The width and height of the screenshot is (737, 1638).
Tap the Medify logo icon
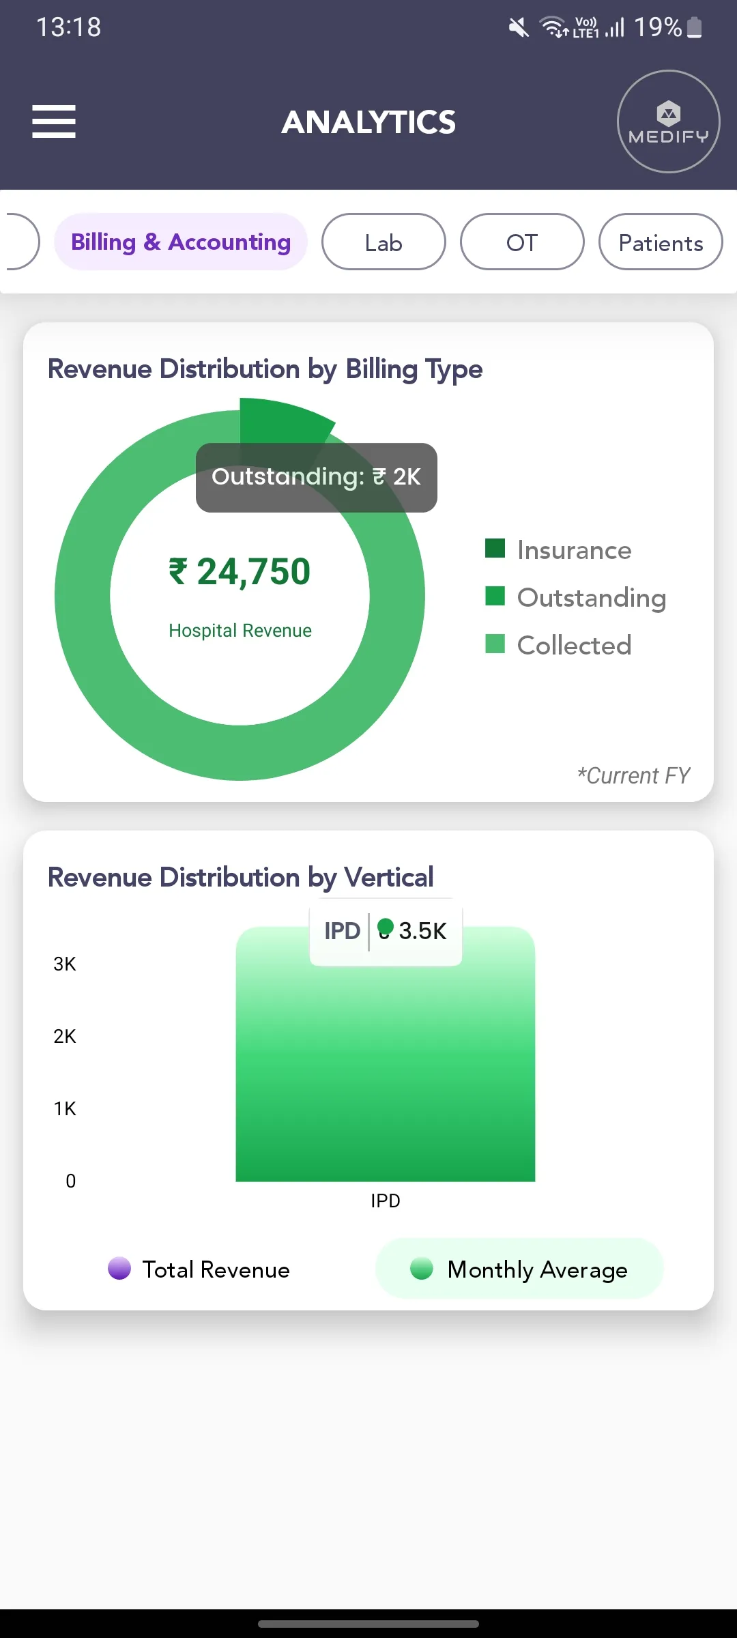[668, 121]
